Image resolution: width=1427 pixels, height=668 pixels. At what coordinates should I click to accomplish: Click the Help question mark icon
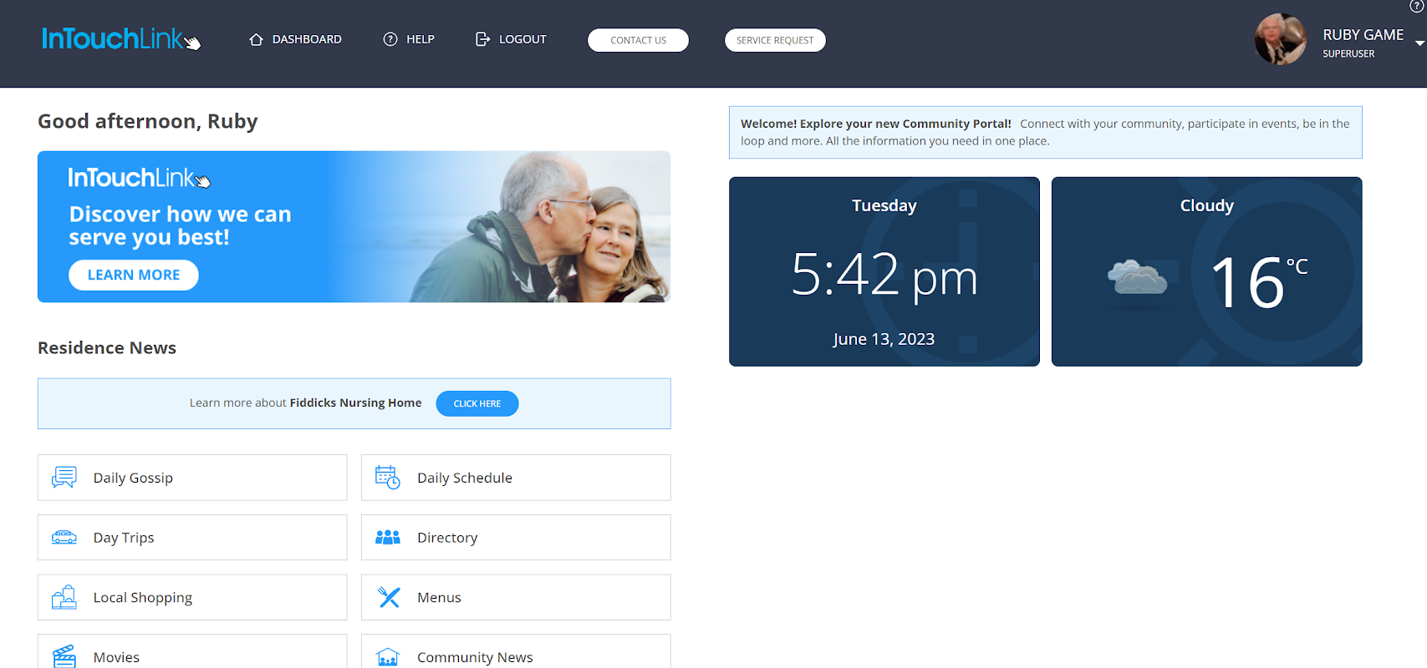pyautogui.click(x=390, y=39)
